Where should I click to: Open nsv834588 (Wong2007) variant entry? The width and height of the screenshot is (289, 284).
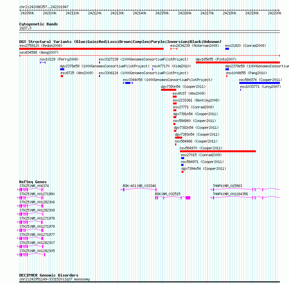tap(39, 52)
